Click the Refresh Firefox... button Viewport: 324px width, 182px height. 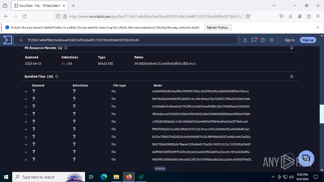pos(218,27)
